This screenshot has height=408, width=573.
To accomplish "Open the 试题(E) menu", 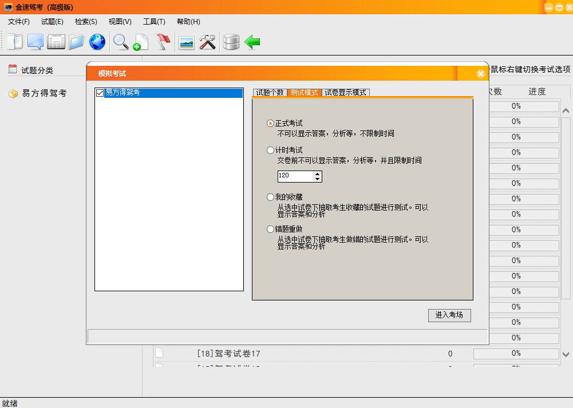I will tap(52, 22).
